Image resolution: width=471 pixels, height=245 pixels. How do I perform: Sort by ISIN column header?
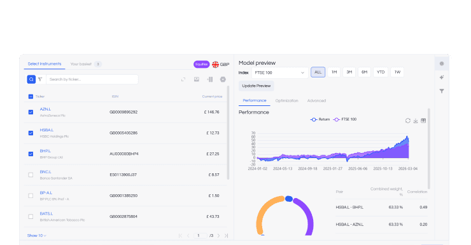point(115,96)
